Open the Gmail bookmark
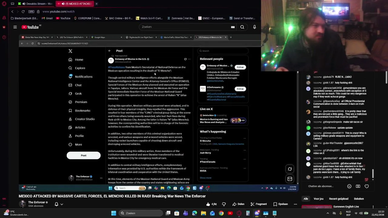 (x=47, y=18)
